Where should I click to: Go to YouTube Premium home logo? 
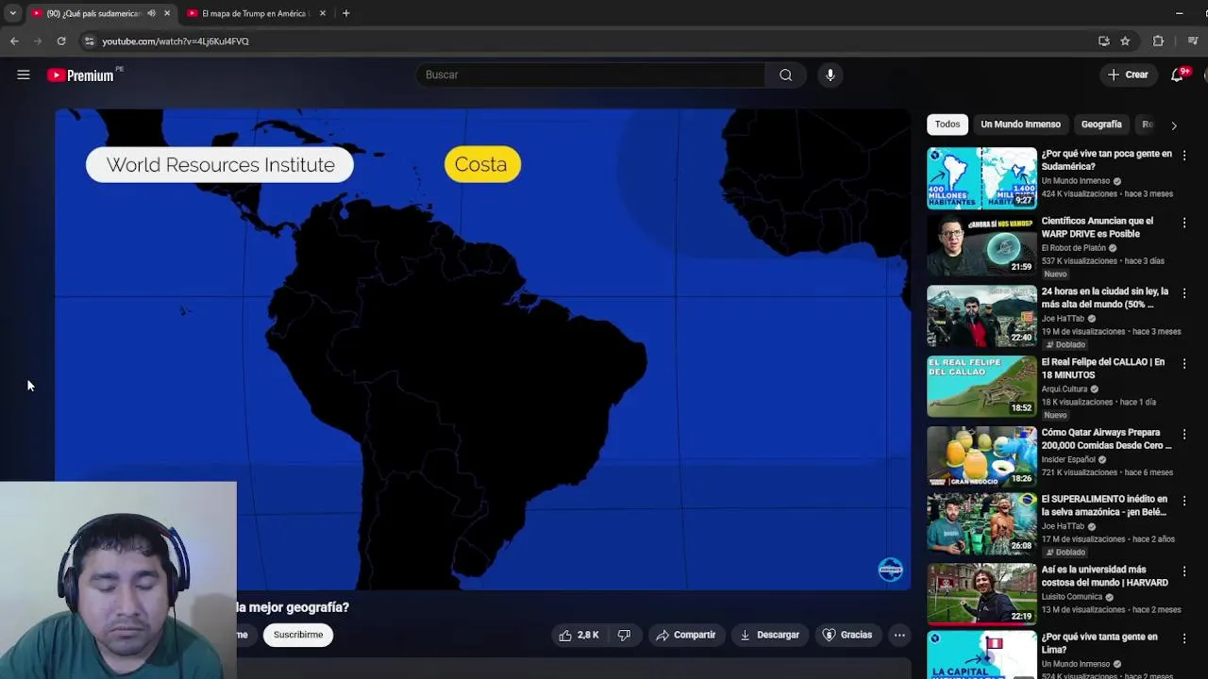(x=82, y=75)
